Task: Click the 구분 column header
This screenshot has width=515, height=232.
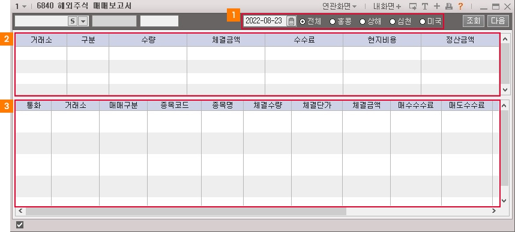Action: point(88,40)
